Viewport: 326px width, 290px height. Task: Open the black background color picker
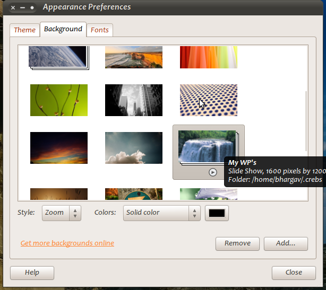pyautogui.click(x=217, y=213)
